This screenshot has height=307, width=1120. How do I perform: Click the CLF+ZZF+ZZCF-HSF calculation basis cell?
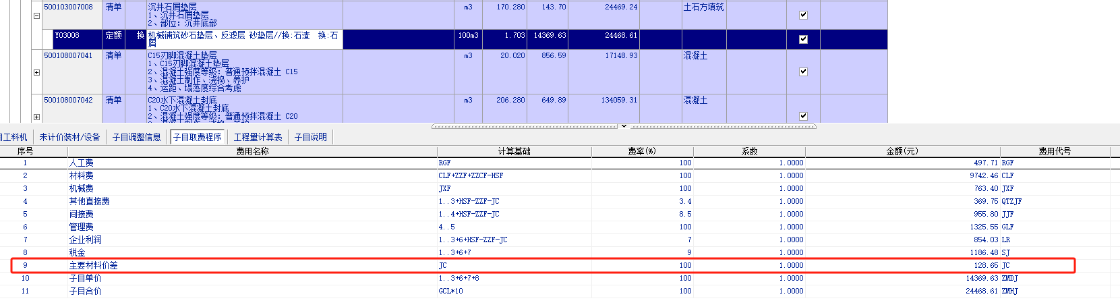coord(514,175)
